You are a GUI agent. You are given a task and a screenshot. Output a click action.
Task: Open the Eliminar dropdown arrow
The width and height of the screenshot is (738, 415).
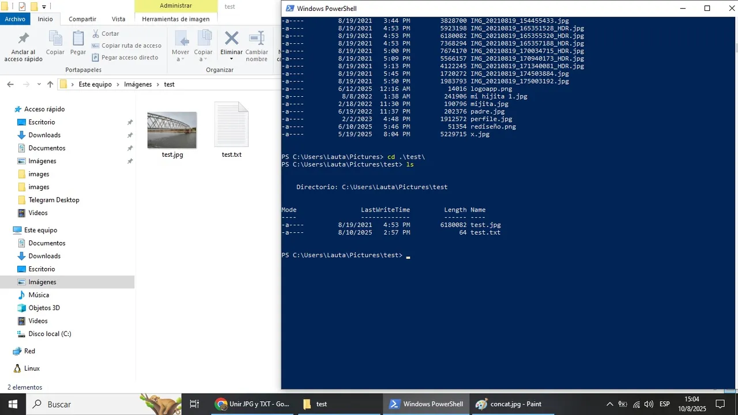(x=231, y=59)
